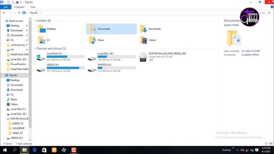Screen dimensions: 274x154
Task: Show hidden tray icons chevron
Action: 237,150
